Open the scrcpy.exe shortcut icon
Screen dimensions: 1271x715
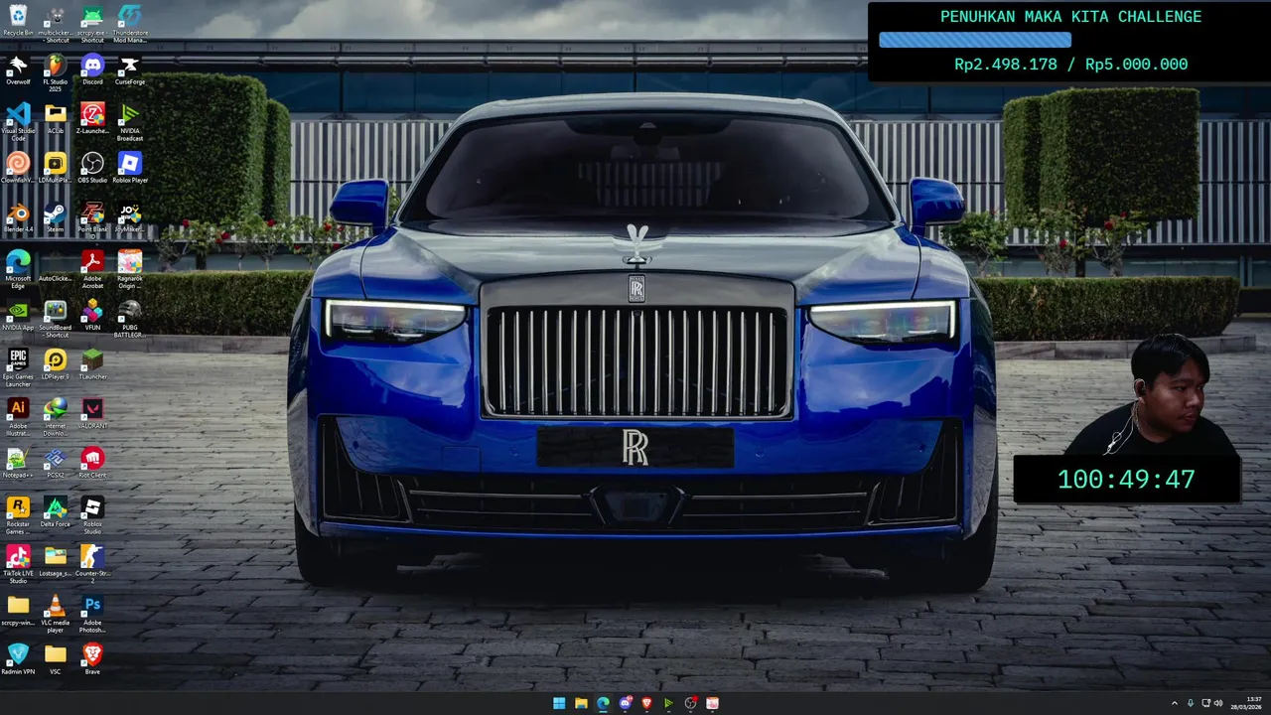pos(92,18)
